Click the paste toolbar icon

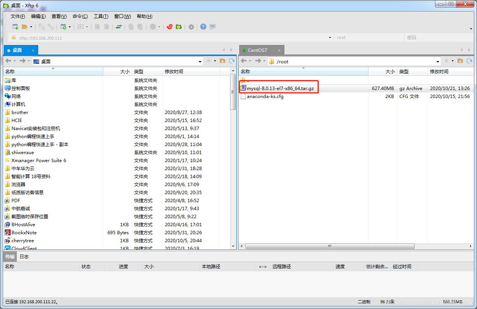tap(140, 27)
